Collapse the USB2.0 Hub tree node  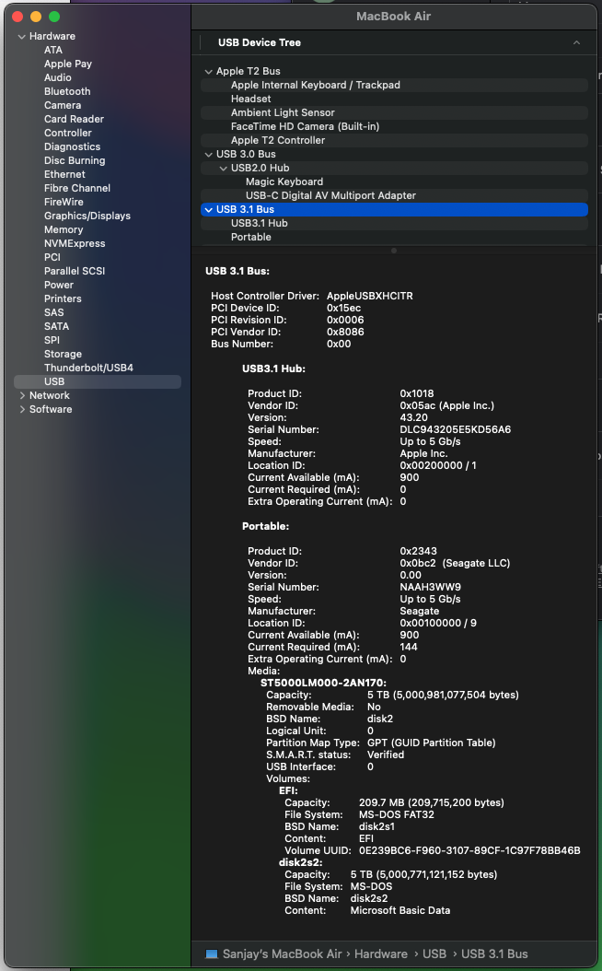point(224,169)
